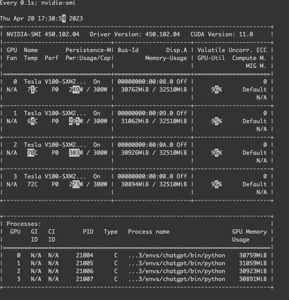Click the 'Bus-Id' column header
The height and width of the screenshot is (300, 289).
point(128,50)
